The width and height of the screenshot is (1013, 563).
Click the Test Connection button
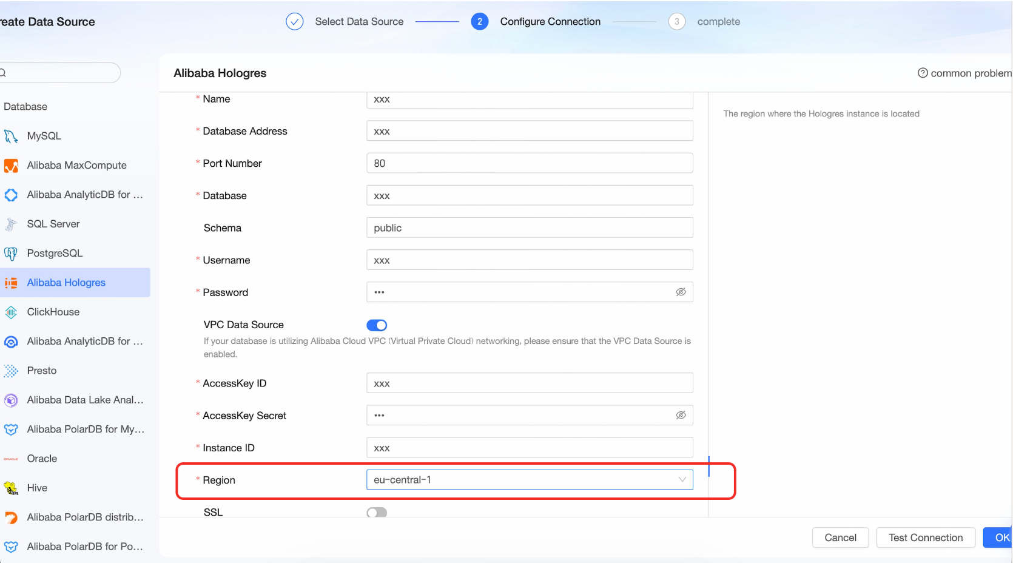(x=926, y=538)
